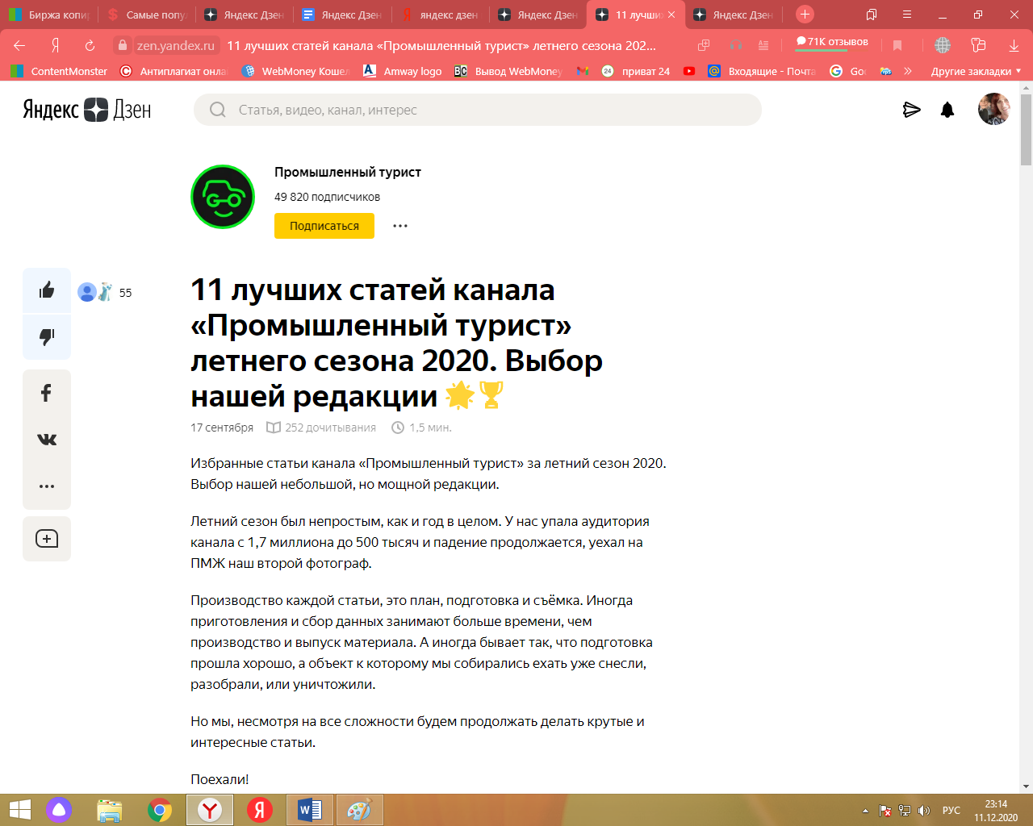Open Другие закладки dropdown
1033x826 pixels.
pos(976,71)
